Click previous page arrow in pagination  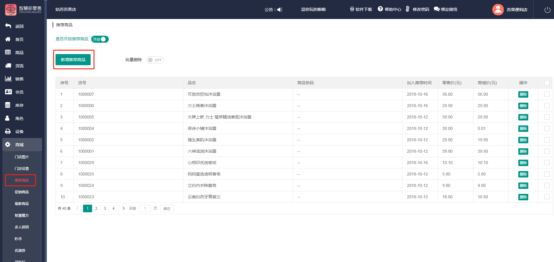click(x=77, y=208)
